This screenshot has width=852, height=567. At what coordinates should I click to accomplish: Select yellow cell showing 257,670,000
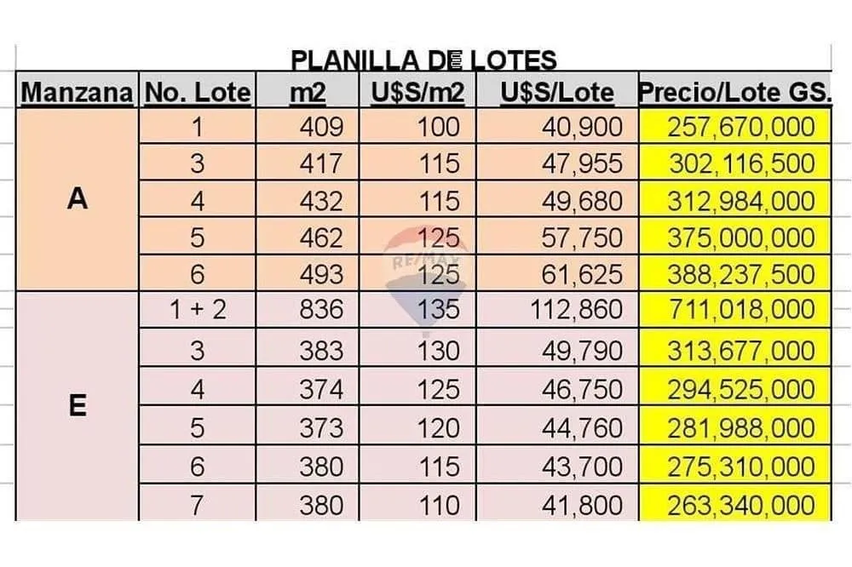coord(735,126)
